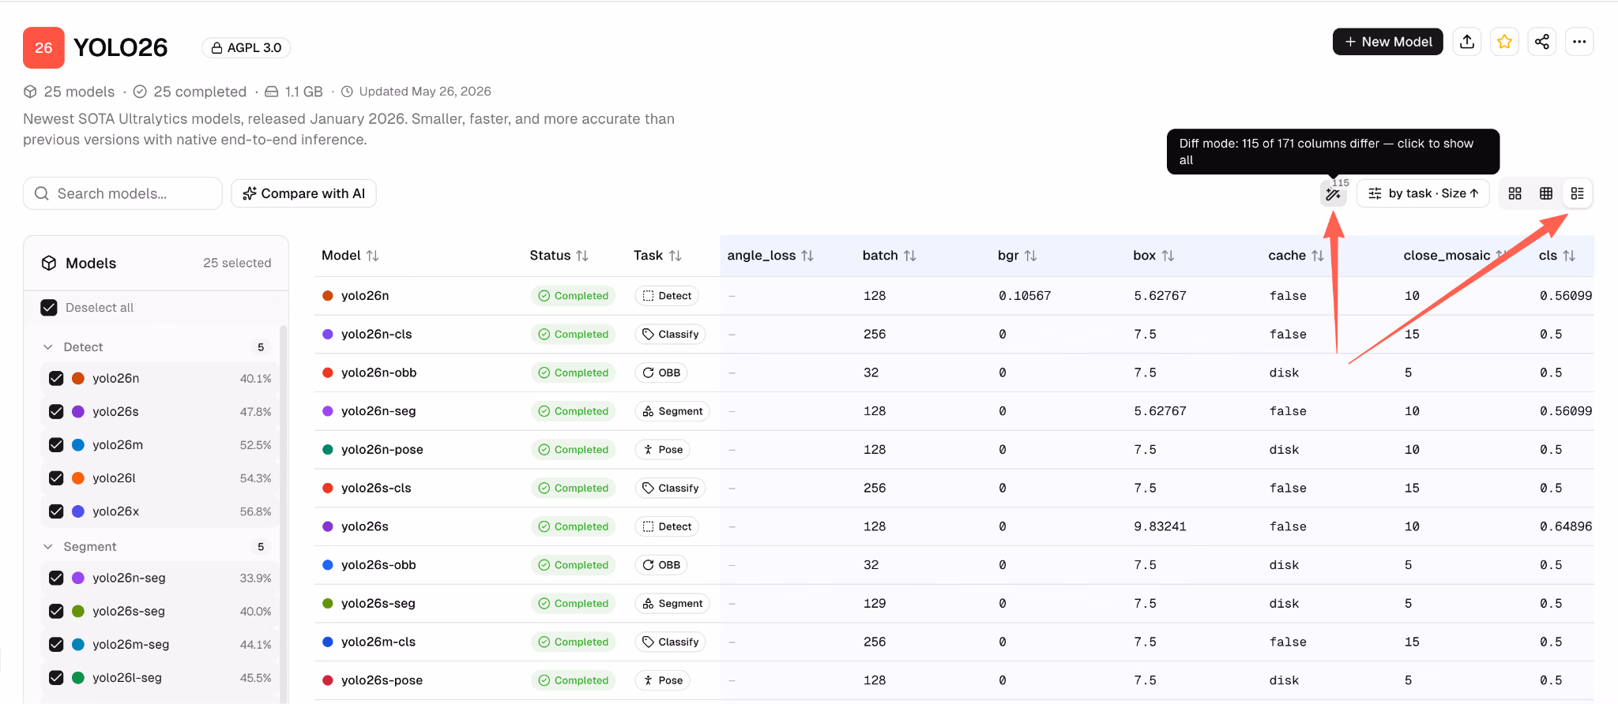Select the list detail view icon
The height and width of the screenshot is (704, 1618).
click(x=1578, y=193)
